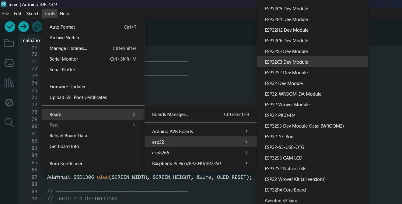This screenshot has height=204, width=402.
Task: Select ESP32S3 Dev Module board
Action: [313, 51]
